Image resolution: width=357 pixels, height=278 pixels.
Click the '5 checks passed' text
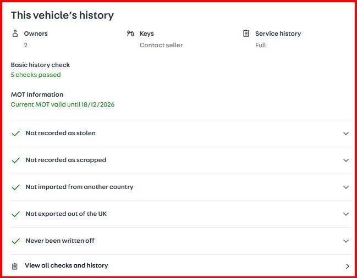point(36,75)
